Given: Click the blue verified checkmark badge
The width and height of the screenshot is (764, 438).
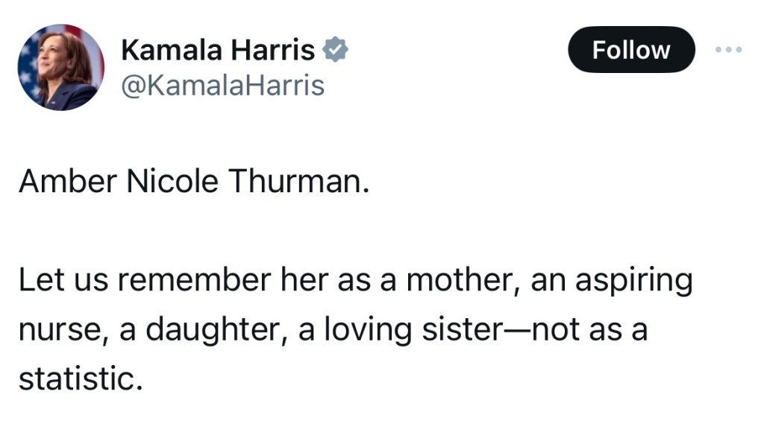Looking at the screenshot, I should click(336, 51).
